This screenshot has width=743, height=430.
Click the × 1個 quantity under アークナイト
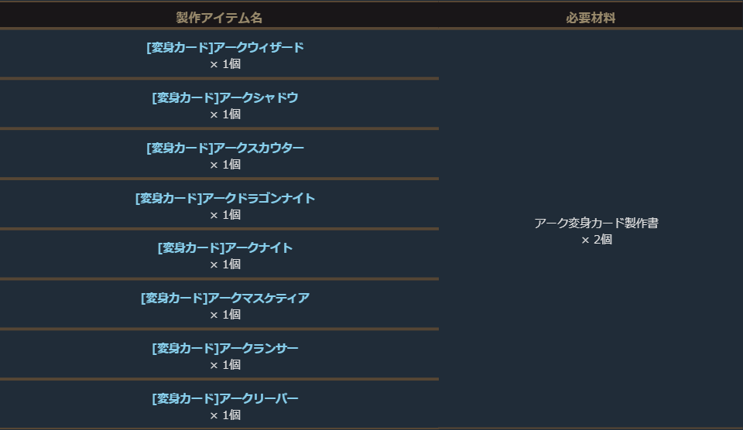[225, 264]
